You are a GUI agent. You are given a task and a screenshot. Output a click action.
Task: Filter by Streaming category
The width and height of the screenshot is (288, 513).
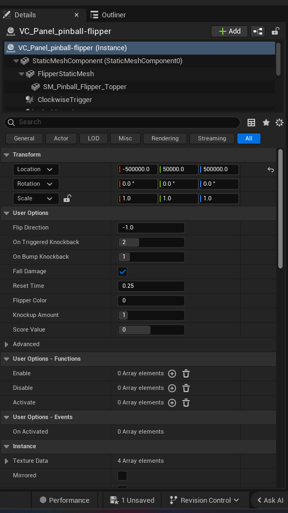[x=212, y=138]
